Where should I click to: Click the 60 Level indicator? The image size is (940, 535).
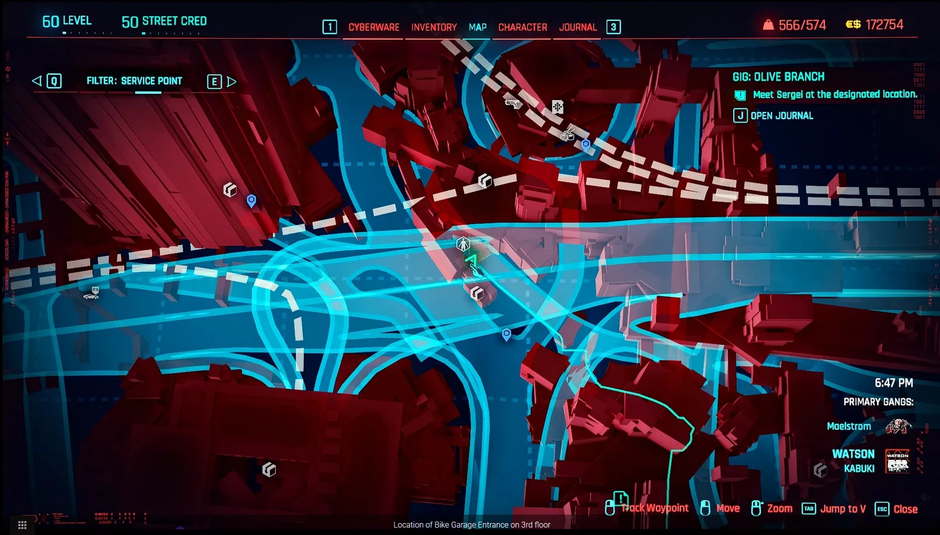(x=66, y=21)
